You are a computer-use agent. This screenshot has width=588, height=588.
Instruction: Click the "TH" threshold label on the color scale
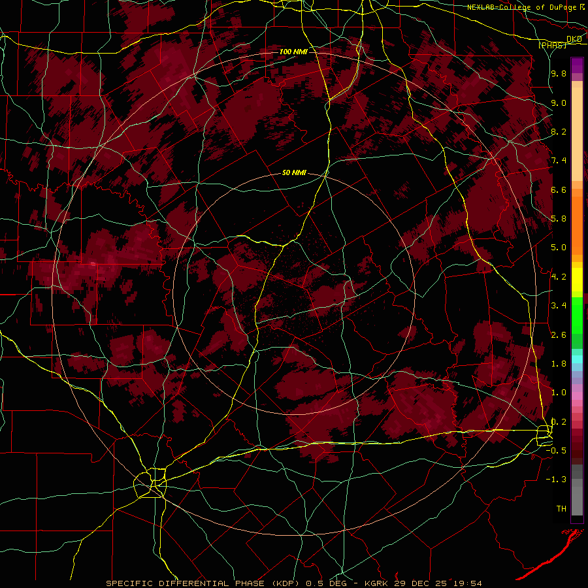coord(561,509)
